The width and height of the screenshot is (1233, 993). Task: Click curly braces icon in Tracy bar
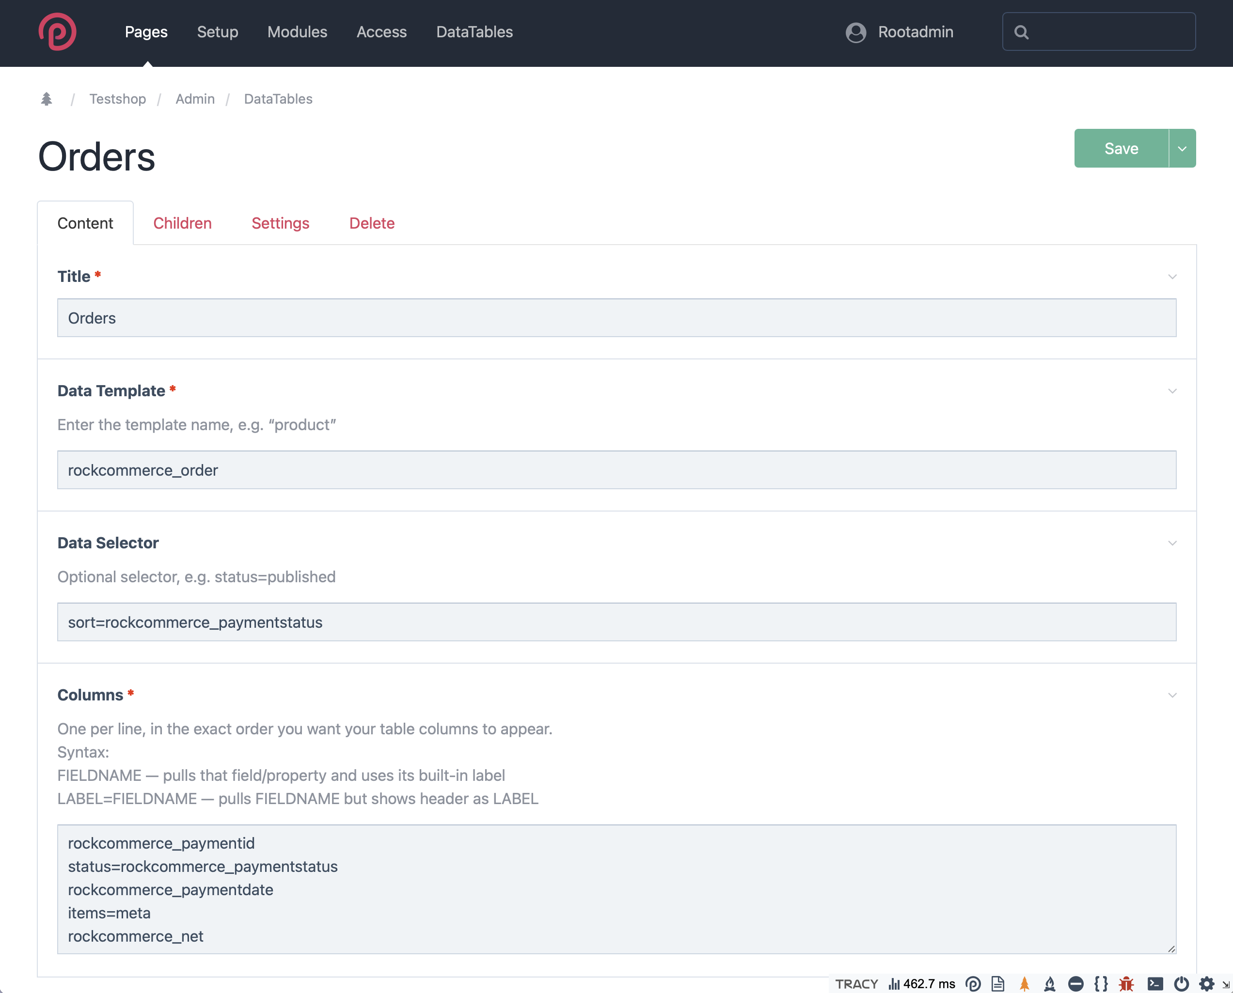[1101, 983]
